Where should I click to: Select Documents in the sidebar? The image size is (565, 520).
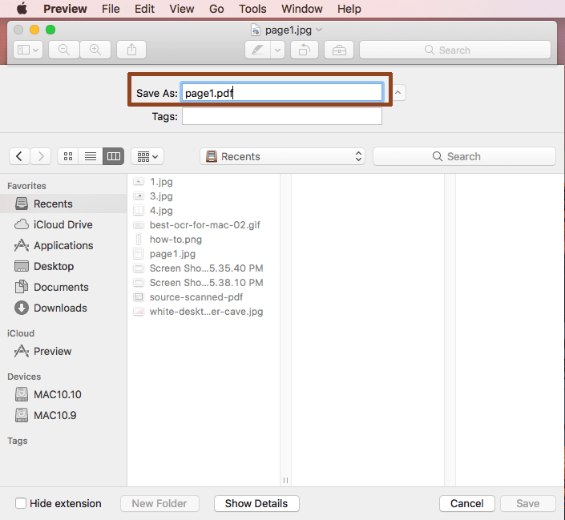point(63,287)
